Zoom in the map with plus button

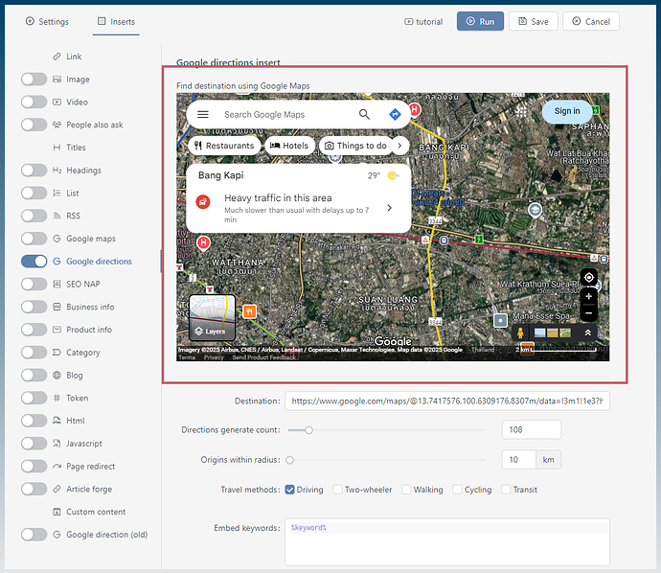coord(589,296)
